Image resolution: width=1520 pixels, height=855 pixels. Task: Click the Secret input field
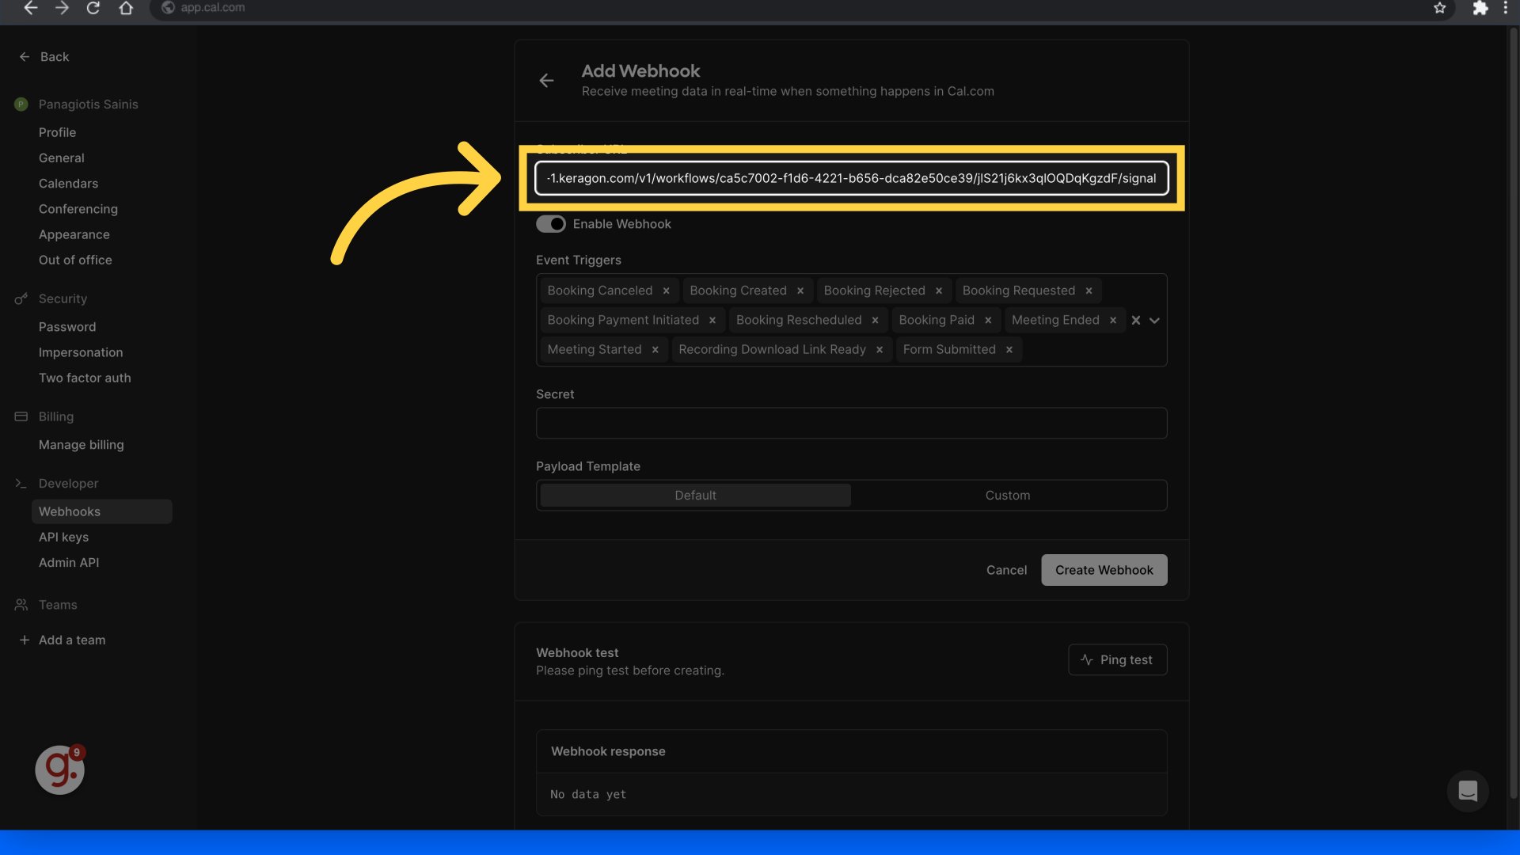pyautogui.click(x=851, y=423)
